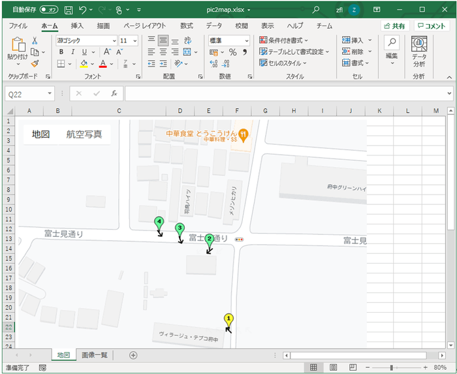Click Merge and Center icon
Screen dimensions: 457x374
point(187,52)
